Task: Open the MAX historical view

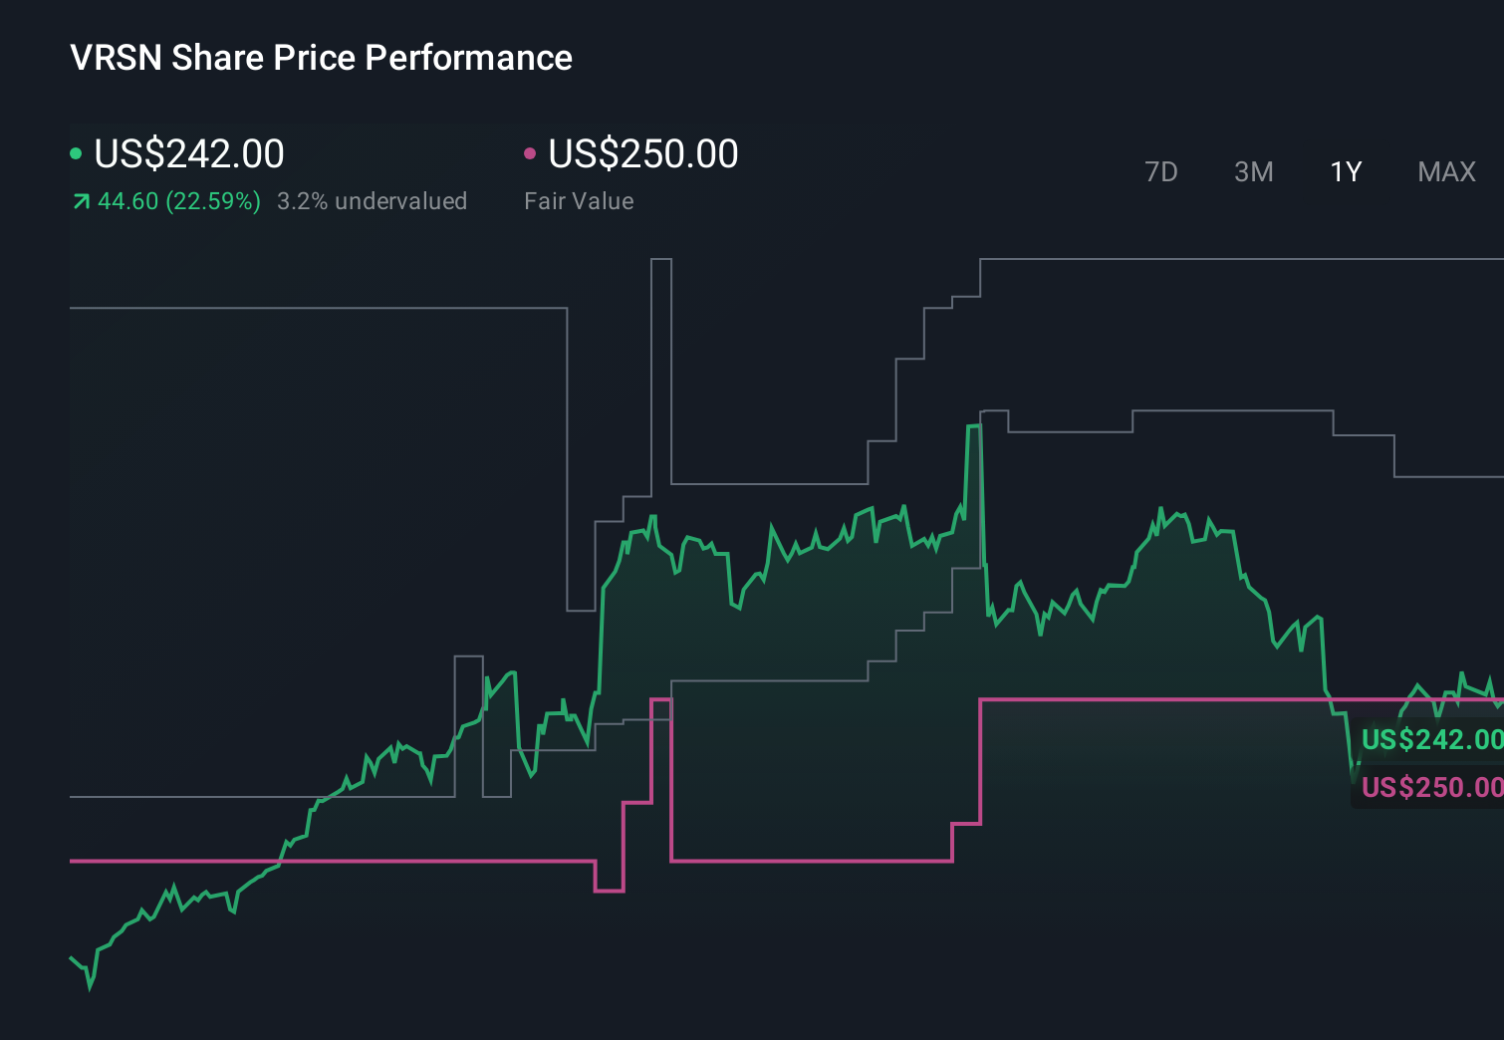Action: click(x=1445, y=171)
